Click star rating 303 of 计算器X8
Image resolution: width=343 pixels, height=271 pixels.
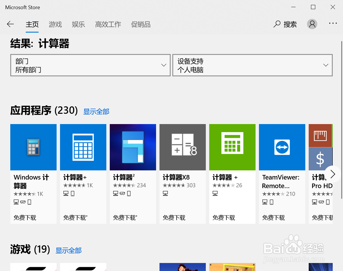(x=179, y=185)
